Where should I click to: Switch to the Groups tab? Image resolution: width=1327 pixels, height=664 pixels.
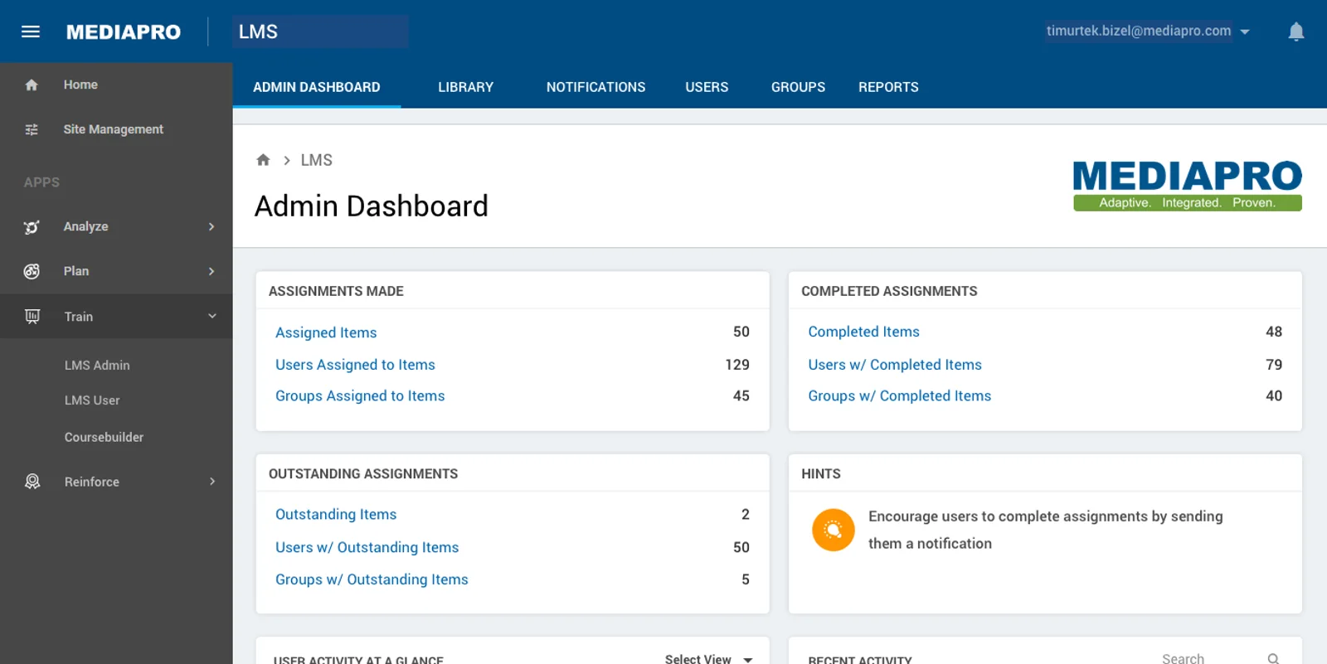[798, 87]
